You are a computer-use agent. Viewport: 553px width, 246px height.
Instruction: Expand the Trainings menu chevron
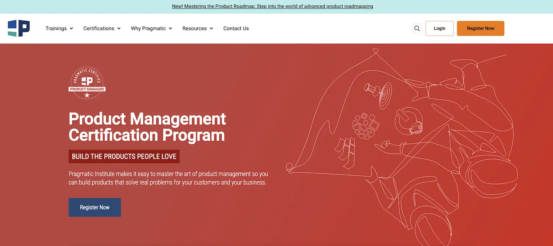(x=71, y=28)
